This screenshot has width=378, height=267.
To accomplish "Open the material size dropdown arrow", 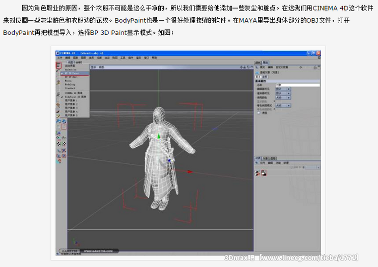I will [318, 167].
